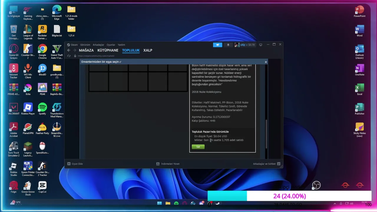
Task: Open Steam from the taskbar
Action: (218, 203)
